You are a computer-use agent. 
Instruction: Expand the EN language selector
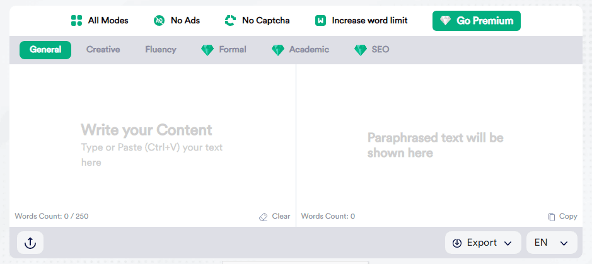552,243
